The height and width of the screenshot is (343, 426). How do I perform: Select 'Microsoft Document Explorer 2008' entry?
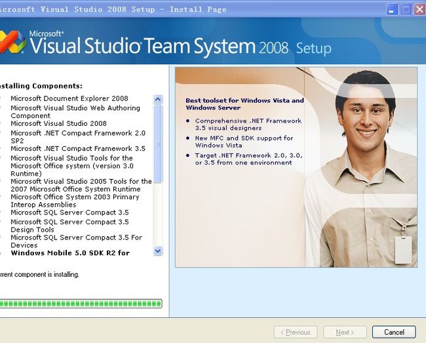pyautogui.click(x=69, y=98)
